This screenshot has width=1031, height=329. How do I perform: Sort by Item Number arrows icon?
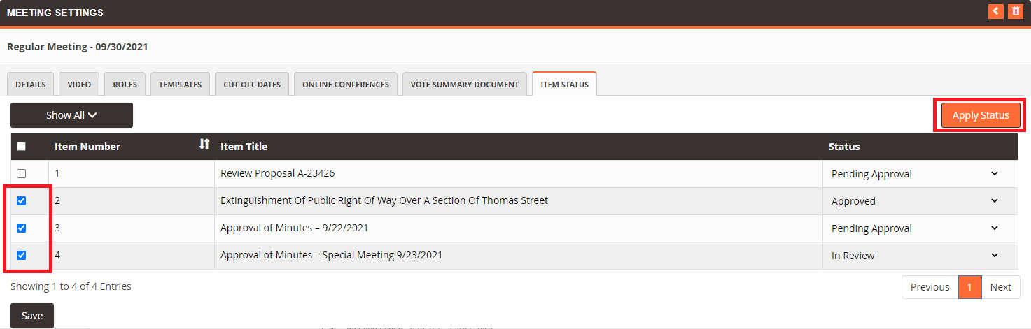pyautogui.click(x=204, y=144)
